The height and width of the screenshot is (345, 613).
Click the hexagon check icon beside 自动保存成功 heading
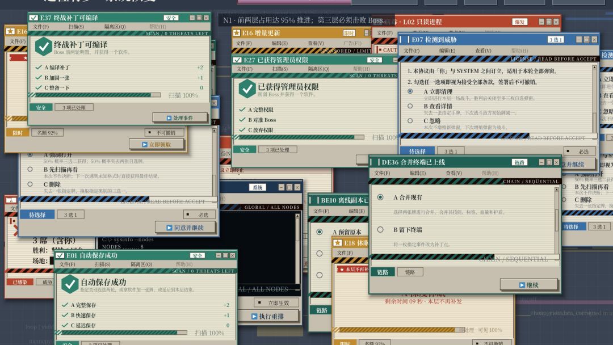click(70, 284)
